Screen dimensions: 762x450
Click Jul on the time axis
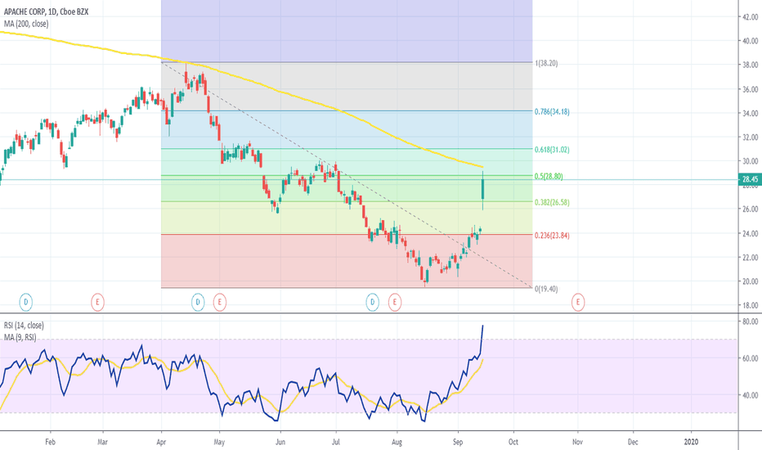(336, 442)
